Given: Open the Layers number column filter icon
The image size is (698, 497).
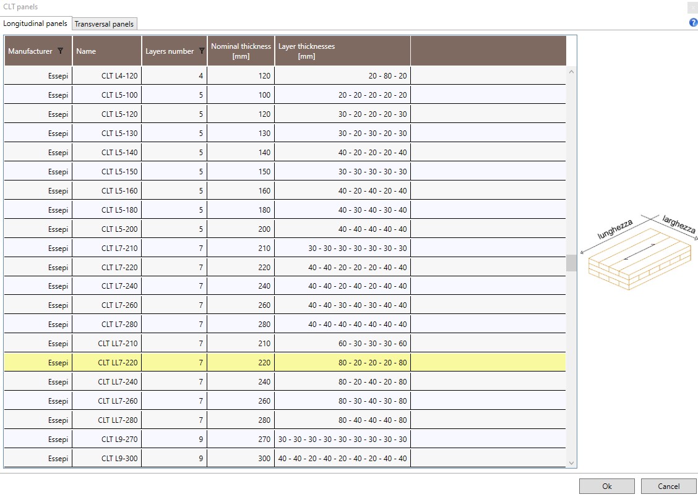Looking at the screenshot, I should pyautogui.click(x=202, y=51).
